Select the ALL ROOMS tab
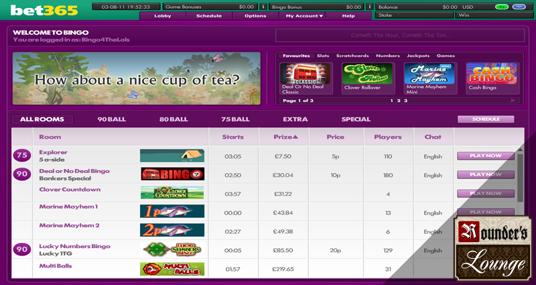The image size is (536, 285). pos(42,119)
